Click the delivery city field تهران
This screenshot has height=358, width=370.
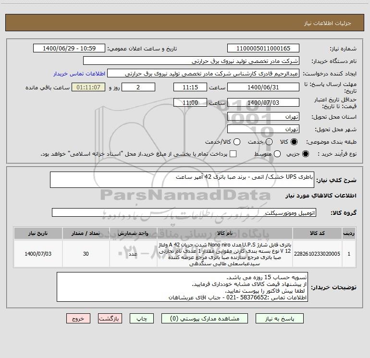(x=263, y=129)
